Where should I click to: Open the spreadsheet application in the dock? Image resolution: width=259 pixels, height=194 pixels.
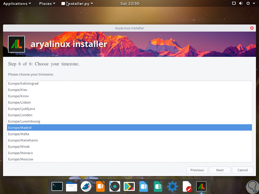pyautogui.click(x=158, y=186)
